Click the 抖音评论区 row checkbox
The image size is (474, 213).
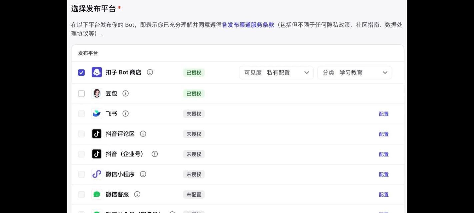tap(81, 134)
